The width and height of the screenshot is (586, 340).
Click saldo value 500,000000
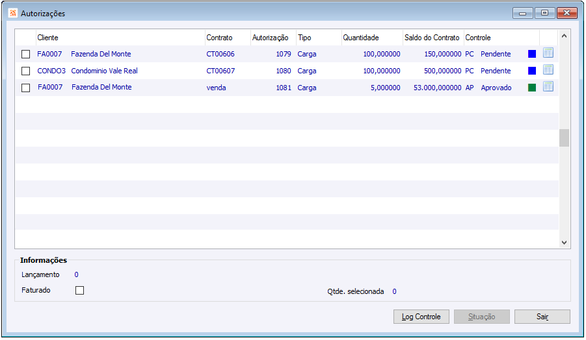(442, 71)
